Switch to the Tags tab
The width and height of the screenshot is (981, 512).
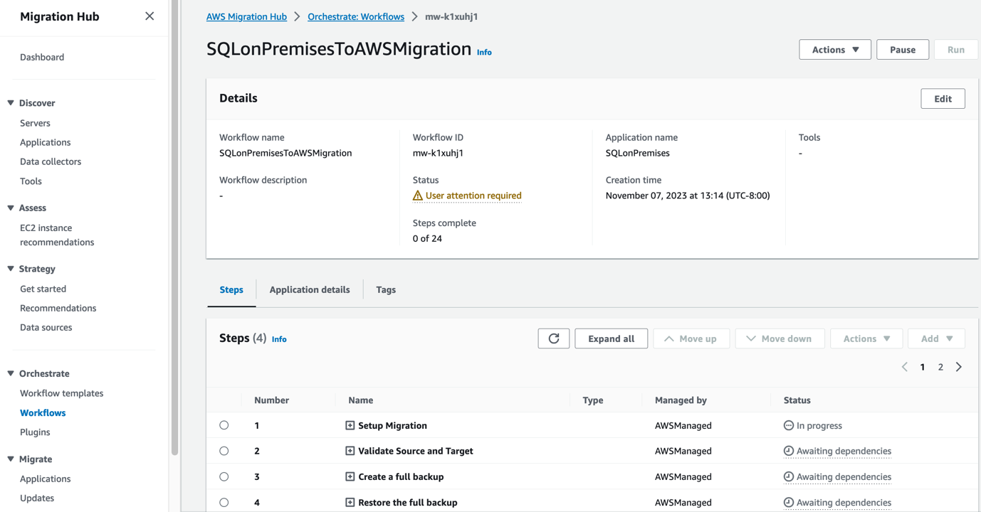pos(386,289)
